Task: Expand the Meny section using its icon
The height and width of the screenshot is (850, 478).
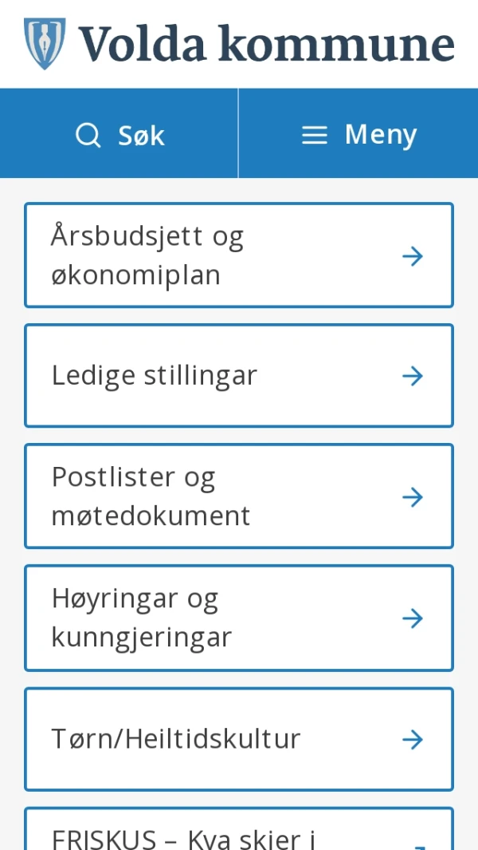Action: 314,134
